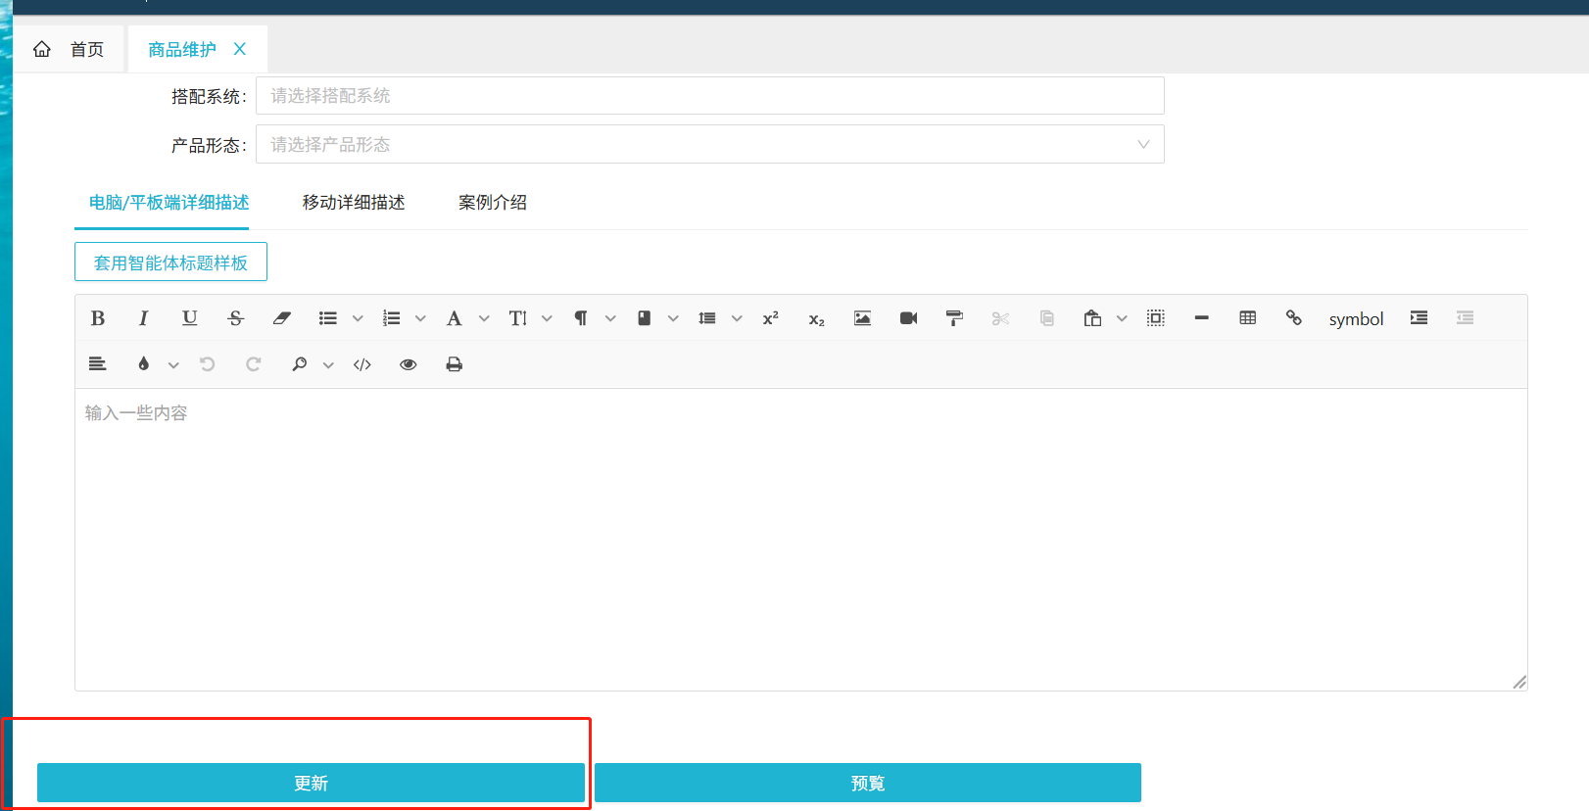
Task: Expand the font family dropdown arrow
Action: [x=484, y=318]
